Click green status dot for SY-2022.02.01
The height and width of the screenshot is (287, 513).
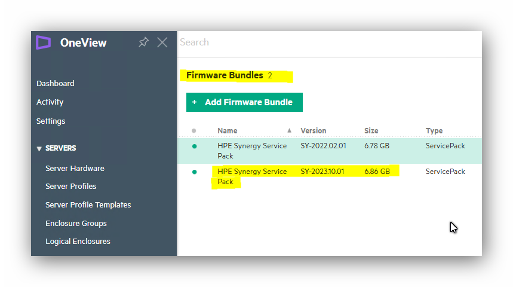[x=194, y=146]
